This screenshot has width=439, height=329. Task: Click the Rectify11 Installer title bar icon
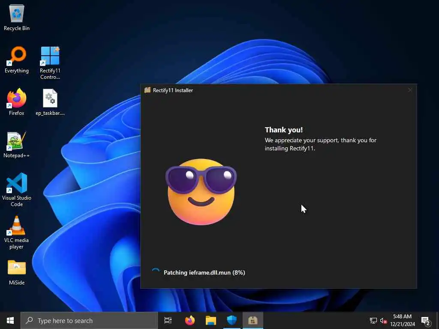pos(147,90)
